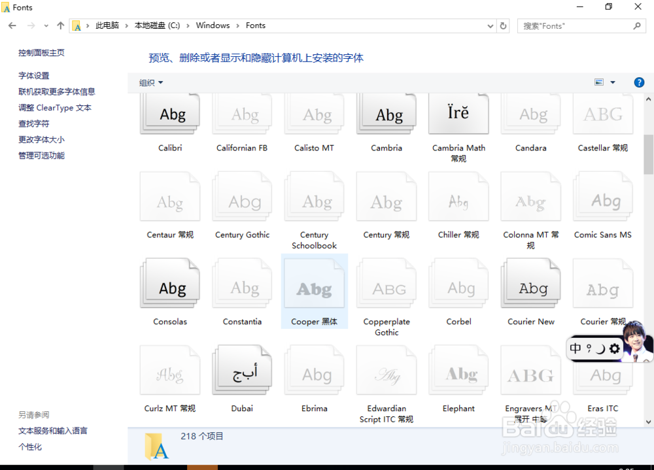Toggle IME half-moon width mode
Screen dimensions: 654x470
point(600,348)
